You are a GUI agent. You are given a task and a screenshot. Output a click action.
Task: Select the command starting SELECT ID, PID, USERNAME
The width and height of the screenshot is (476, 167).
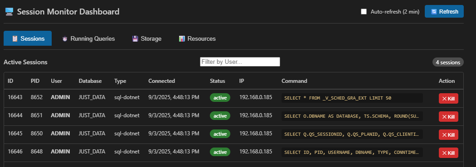[x=352, y=152]
